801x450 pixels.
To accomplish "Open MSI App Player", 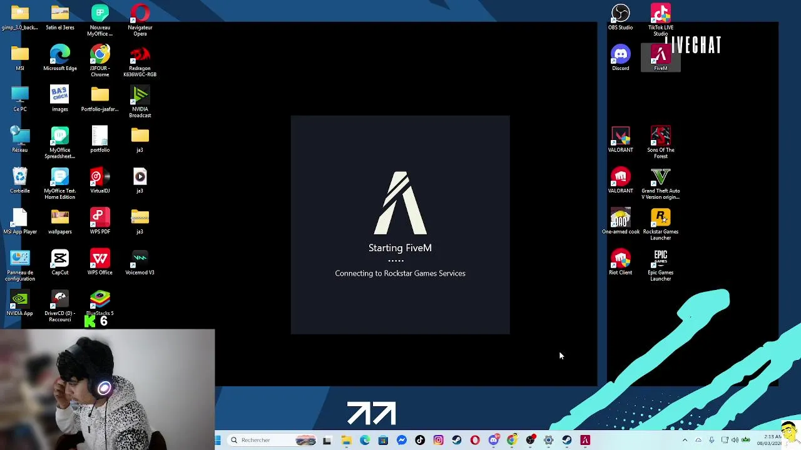I will 19,221.
